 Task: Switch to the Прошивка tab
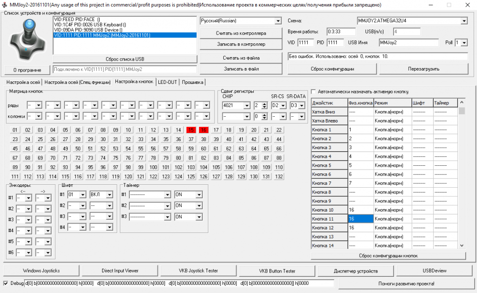coord(192,82)
